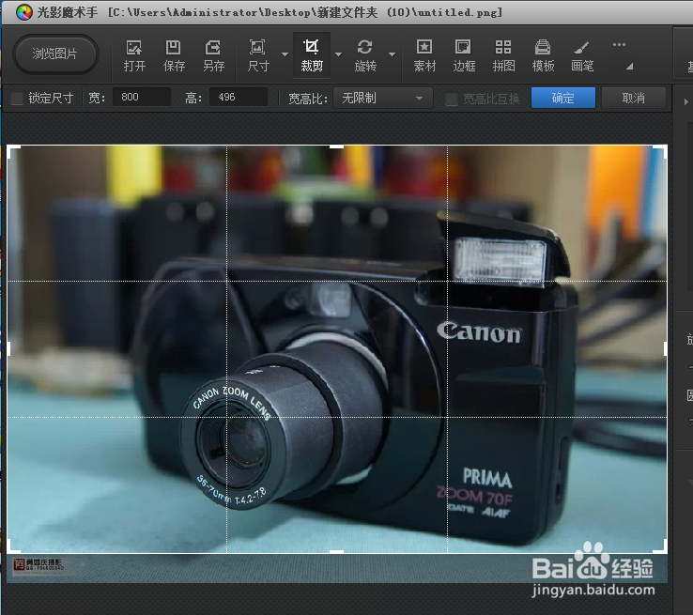This screenshot has width=693, height=615.
Task: Click the bottom middle crop edge handle
Action: (x=337, y=552)
